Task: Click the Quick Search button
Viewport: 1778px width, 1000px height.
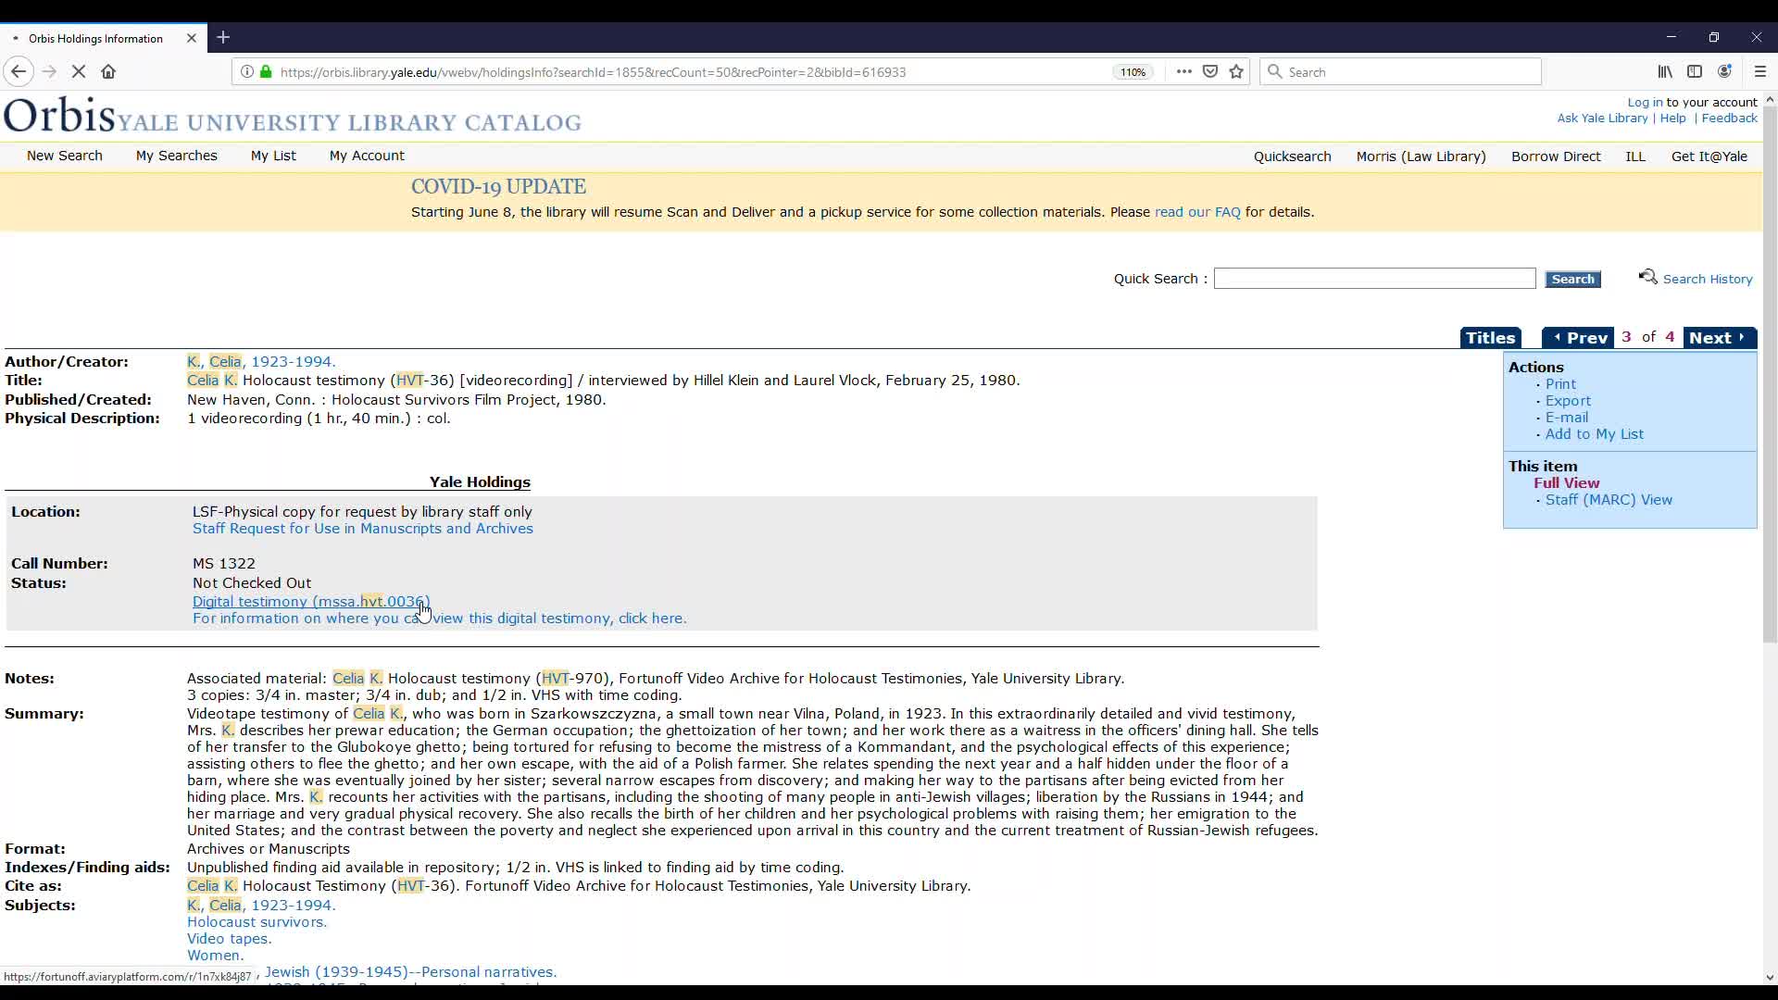Action: [1572, 279]
